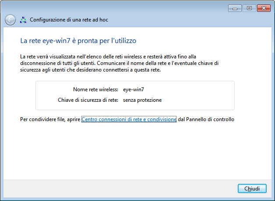Select the eye-win7 wireless network name value
Viewport: 275px width, 201px height.
coord(134,90)
